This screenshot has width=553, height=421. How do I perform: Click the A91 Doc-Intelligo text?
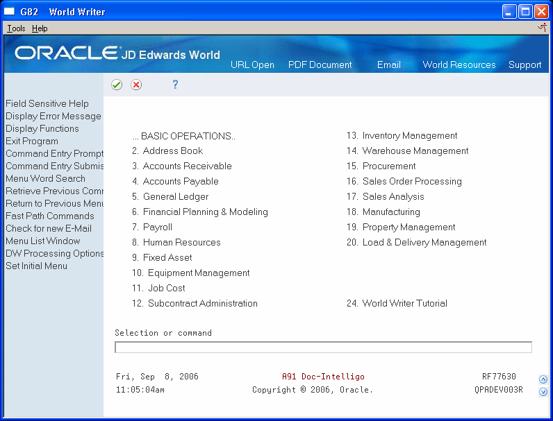click(323, 377)
